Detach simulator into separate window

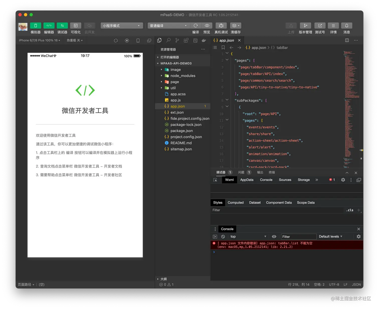click(149, 40)
